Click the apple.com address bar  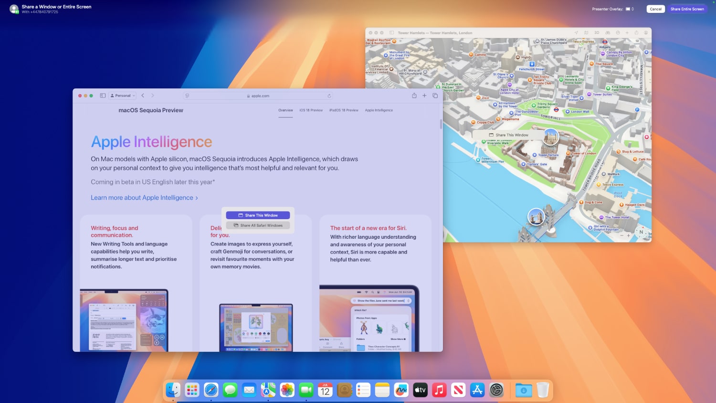coord(258,95)
